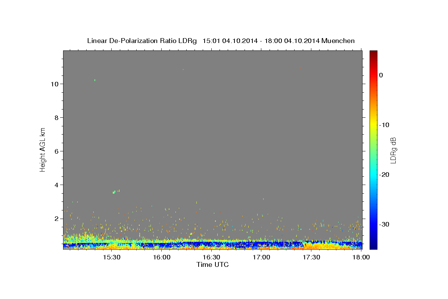Click the 18:00 time tick label

(x=361, y=258)
